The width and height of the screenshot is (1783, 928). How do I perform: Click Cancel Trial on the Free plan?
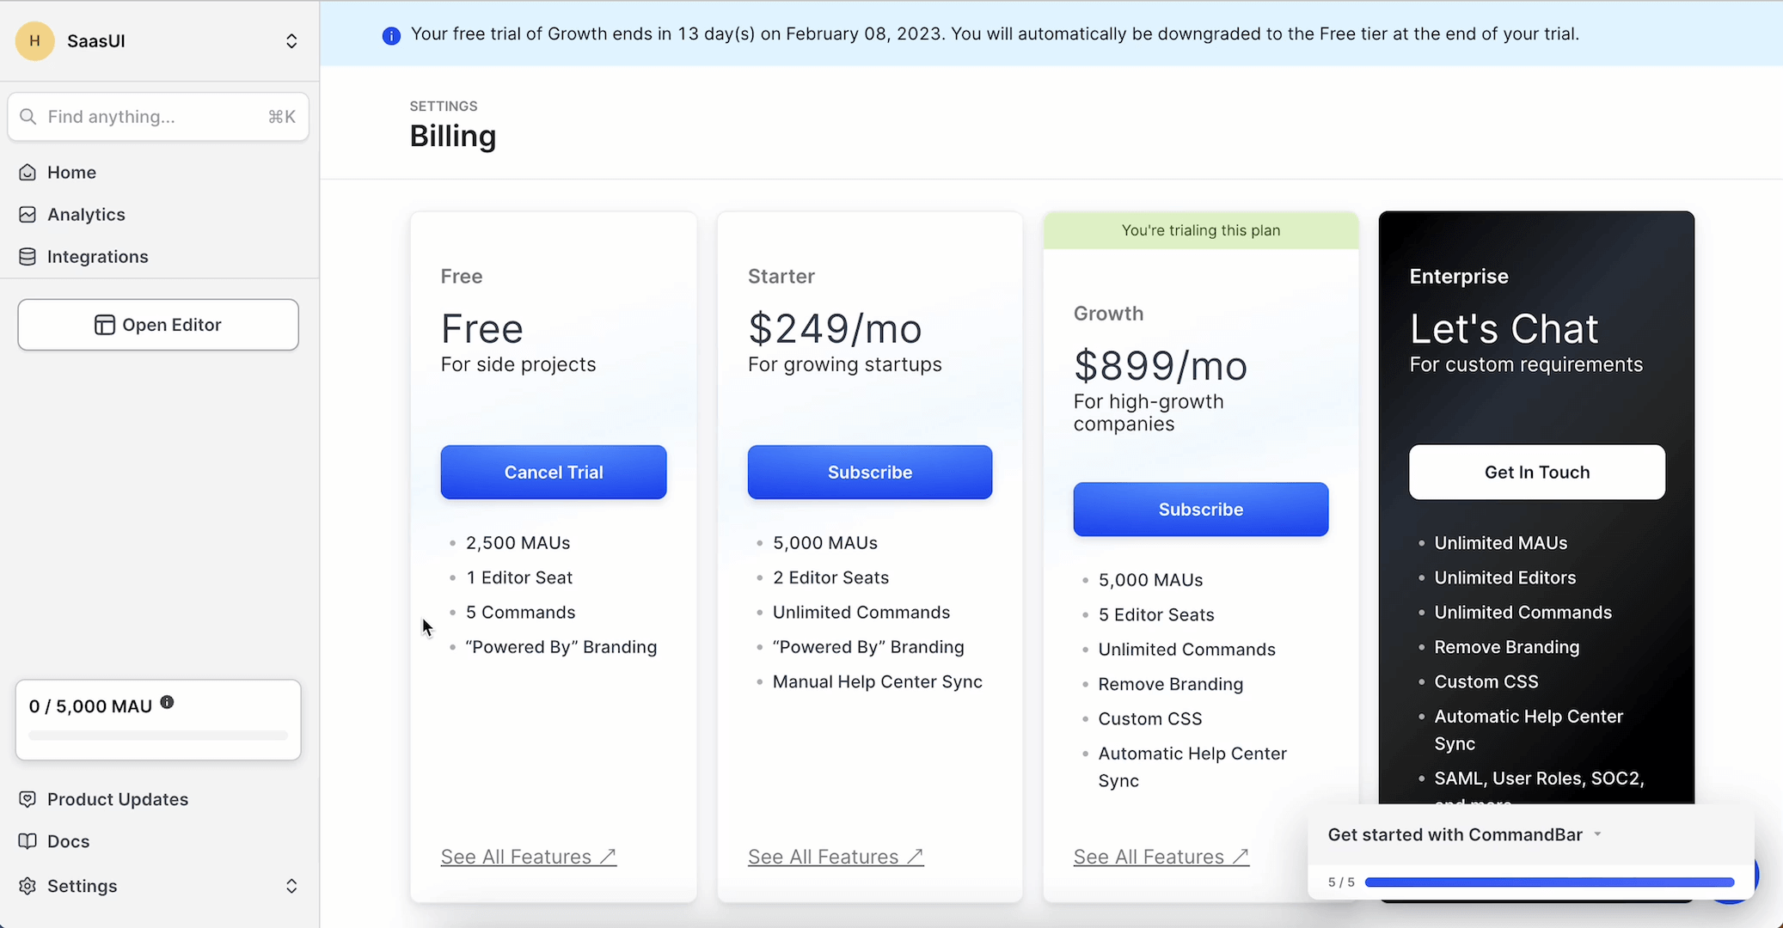[x=553, y=472]
